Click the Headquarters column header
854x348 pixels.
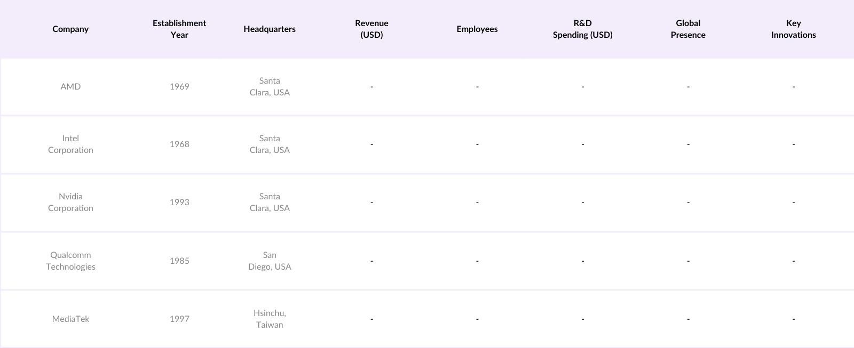pyautogui.click(x=270, y=29)
